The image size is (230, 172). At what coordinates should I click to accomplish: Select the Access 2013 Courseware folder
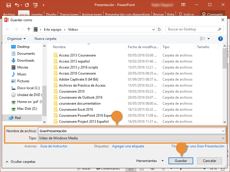[77, 55]
